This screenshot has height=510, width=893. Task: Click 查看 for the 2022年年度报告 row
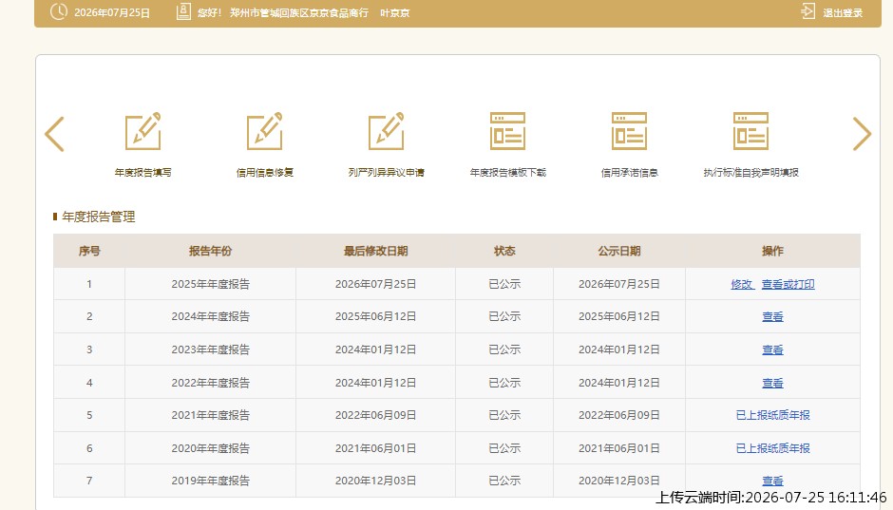tap(773, 383)
